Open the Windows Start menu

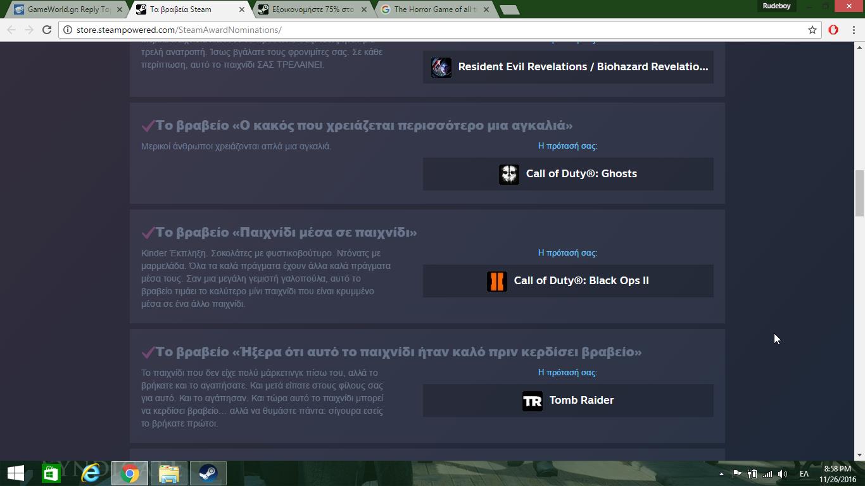[15, 473]
